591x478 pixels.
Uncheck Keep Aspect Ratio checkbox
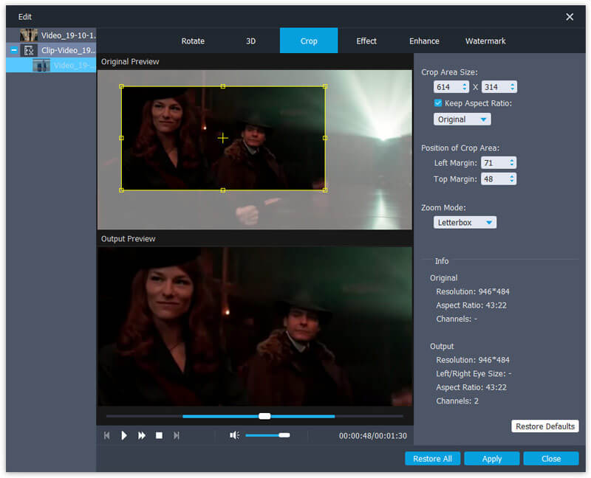pyautogui.click(x=438, y=103)
